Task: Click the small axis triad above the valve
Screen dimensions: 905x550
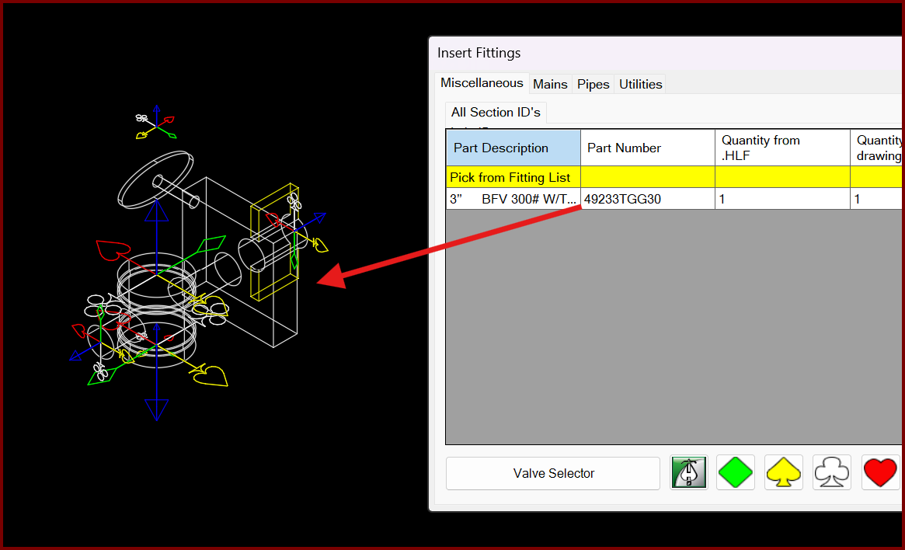Action: (156, 123)
